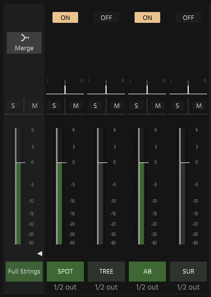Screen dimensions: 211x297
Task: Mute the AB channel
Action: pyautogui.click(x=158, y=106)
